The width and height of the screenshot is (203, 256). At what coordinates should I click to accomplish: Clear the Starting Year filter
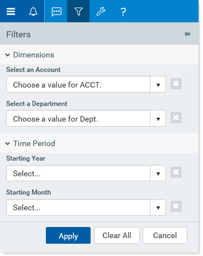point(176,172)
